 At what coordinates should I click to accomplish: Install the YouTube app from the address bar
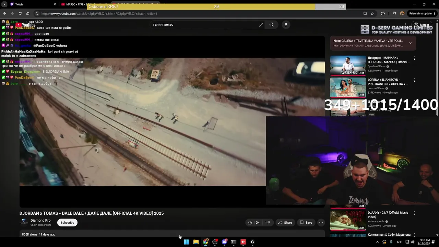pos(365,14)
